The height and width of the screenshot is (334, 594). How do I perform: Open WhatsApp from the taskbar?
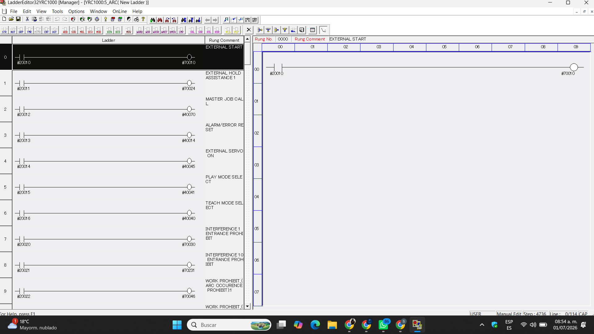pos(383,325)
